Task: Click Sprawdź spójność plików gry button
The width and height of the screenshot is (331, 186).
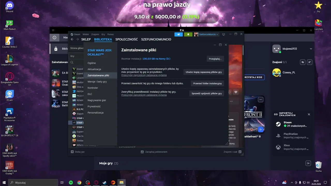Action: [207, 93]
